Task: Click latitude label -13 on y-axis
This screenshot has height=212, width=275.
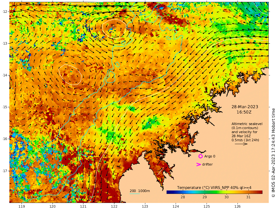Action: coord(5,43)
